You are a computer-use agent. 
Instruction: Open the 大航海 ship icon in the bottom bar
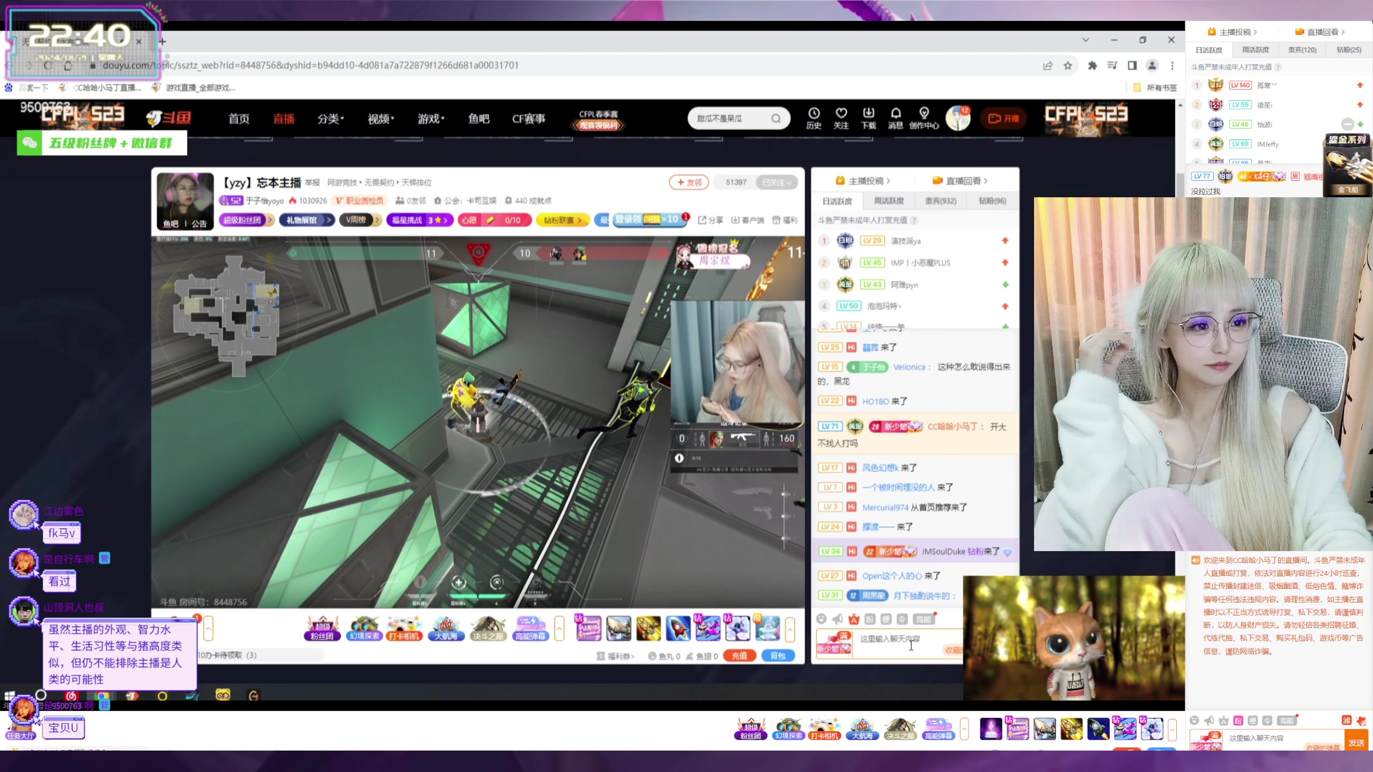coord(862,729)
